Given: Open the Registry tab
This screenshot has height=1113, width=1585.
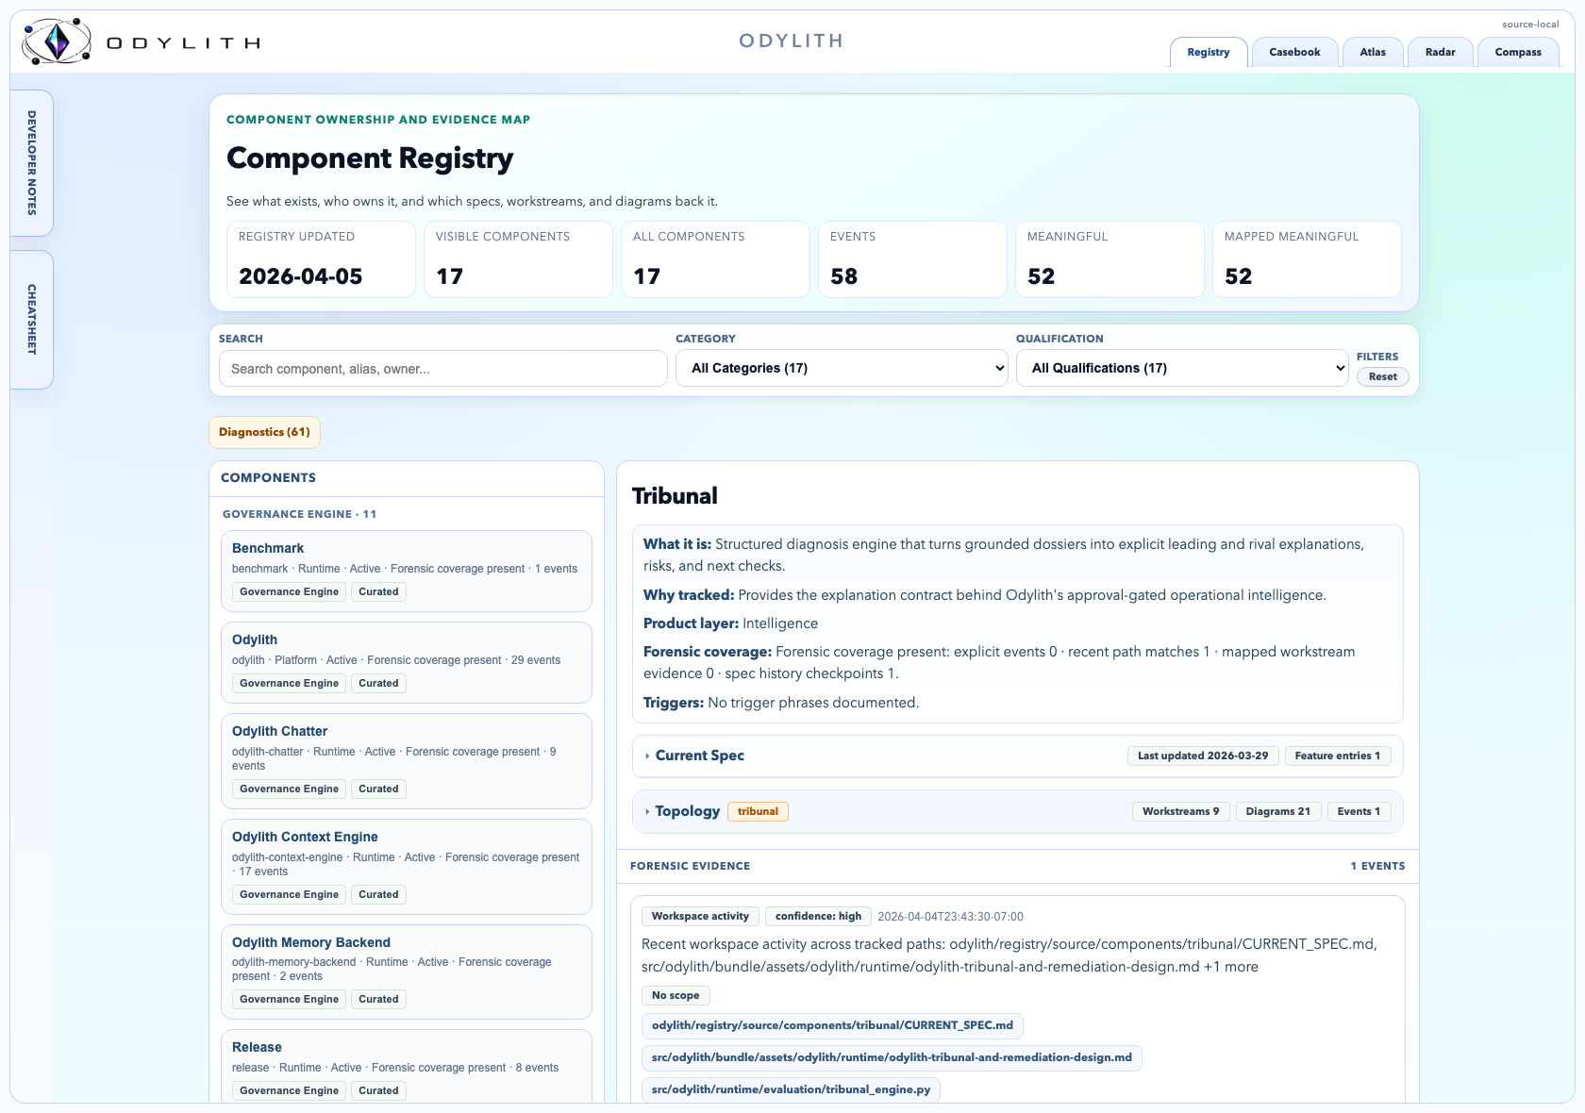Looking at the screenshot, I should 1209,52.
